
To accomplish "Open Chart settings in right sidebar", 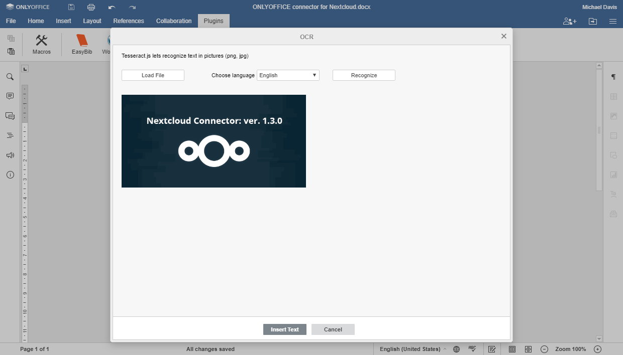I will click(x=613, y=174).
